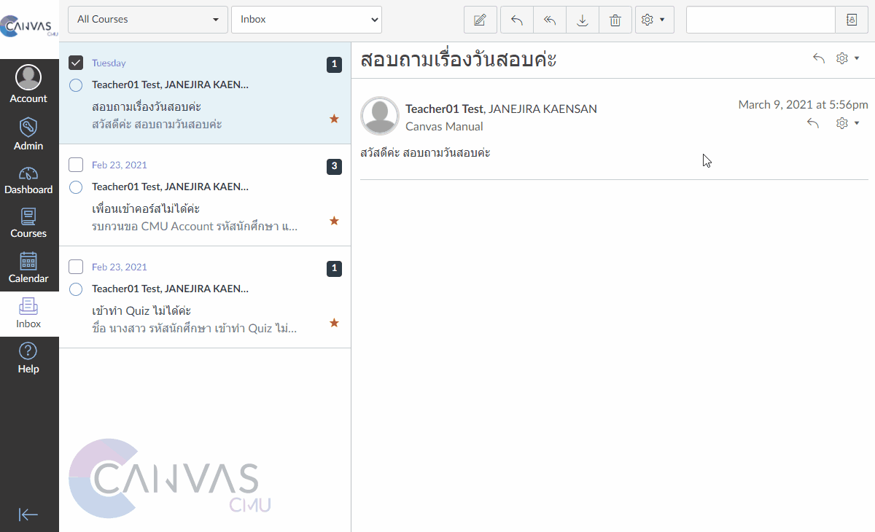Click the compose new message icon

click(x=480, y=20)
